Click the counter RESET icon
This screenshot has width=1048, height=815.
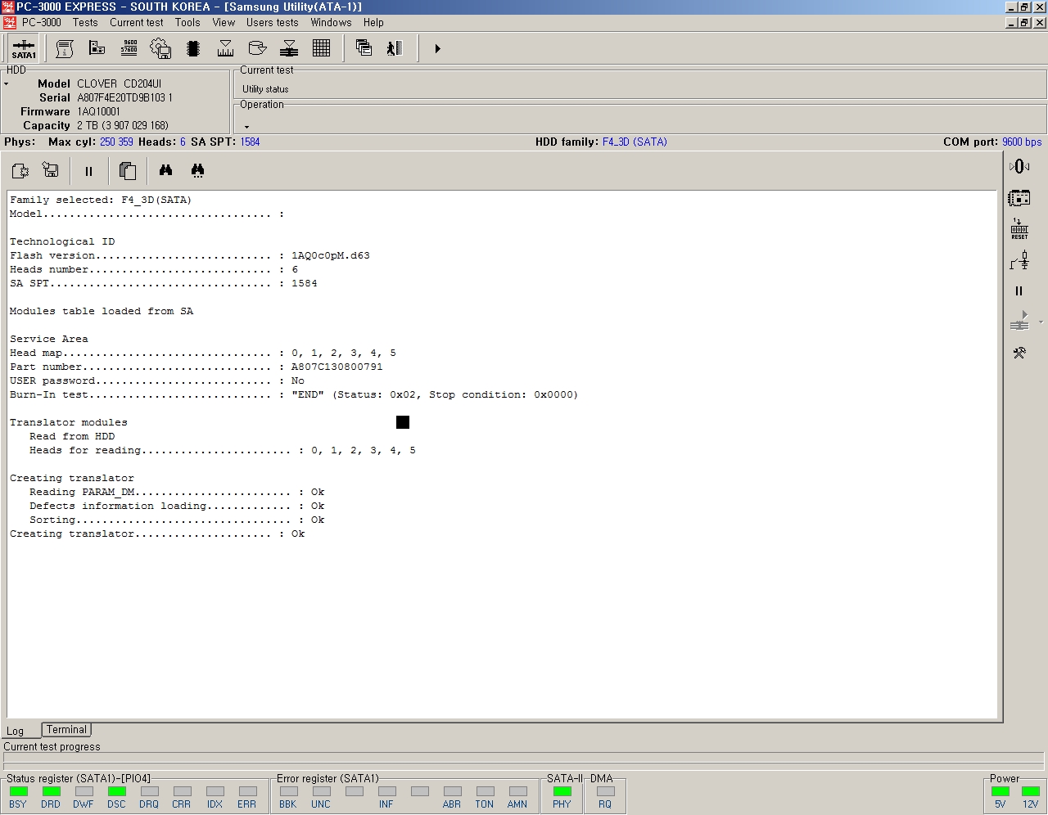click(x=1019, y=229)
